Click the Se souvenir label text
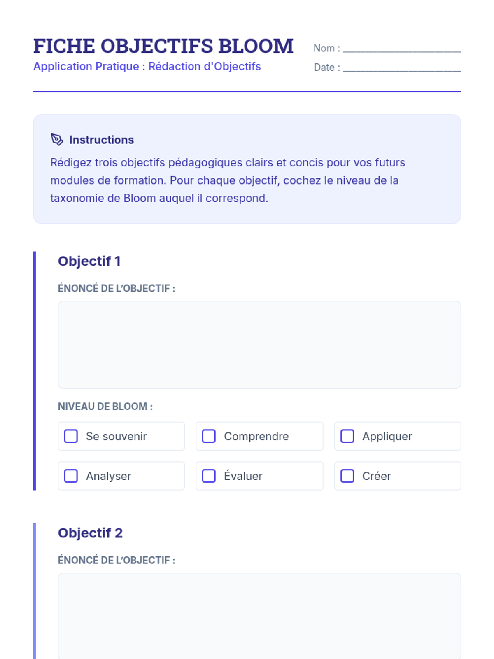The width and height of the screenshot is (494, 659). [116, 436]
